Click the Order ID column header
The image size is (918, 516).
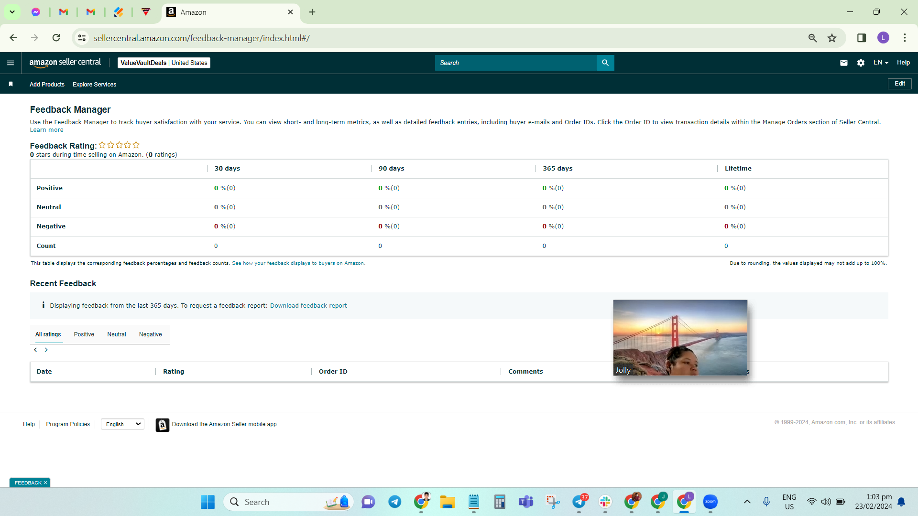pyautogui.click(x=333, y=372)
